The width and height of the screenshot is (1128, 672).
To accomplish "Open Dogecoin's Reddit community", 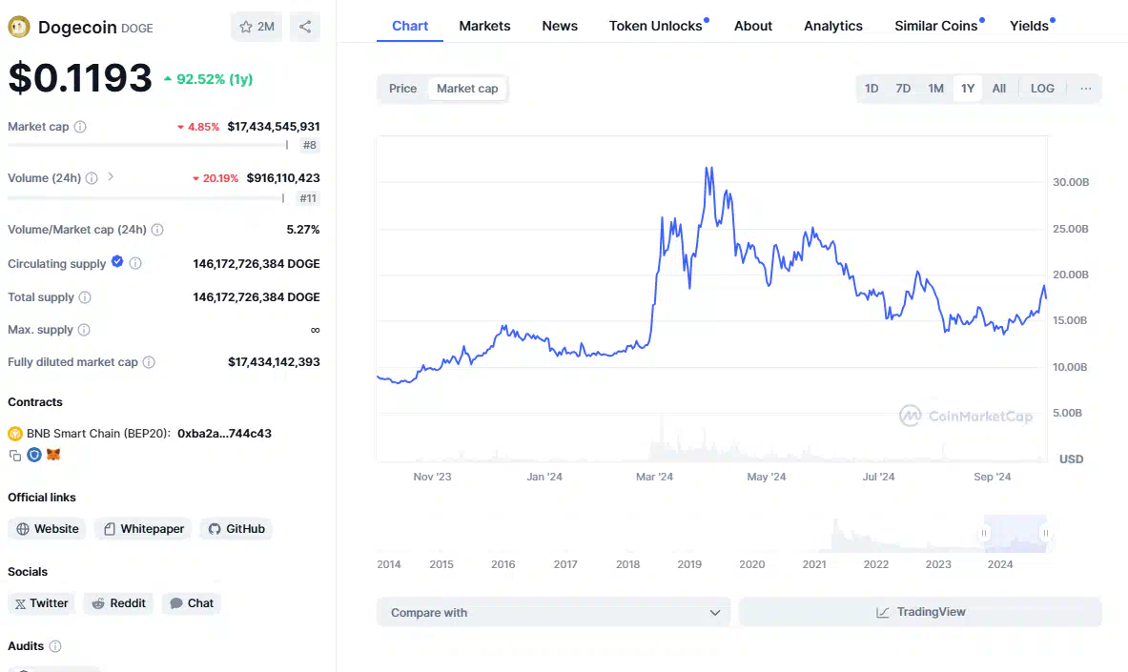I will tap(118, 603).
